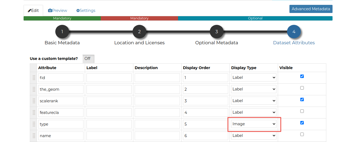Click drag handle icon for fid row
Image resolution: width=345 pixels, height=142 pixels.
[x=34, y=78]
